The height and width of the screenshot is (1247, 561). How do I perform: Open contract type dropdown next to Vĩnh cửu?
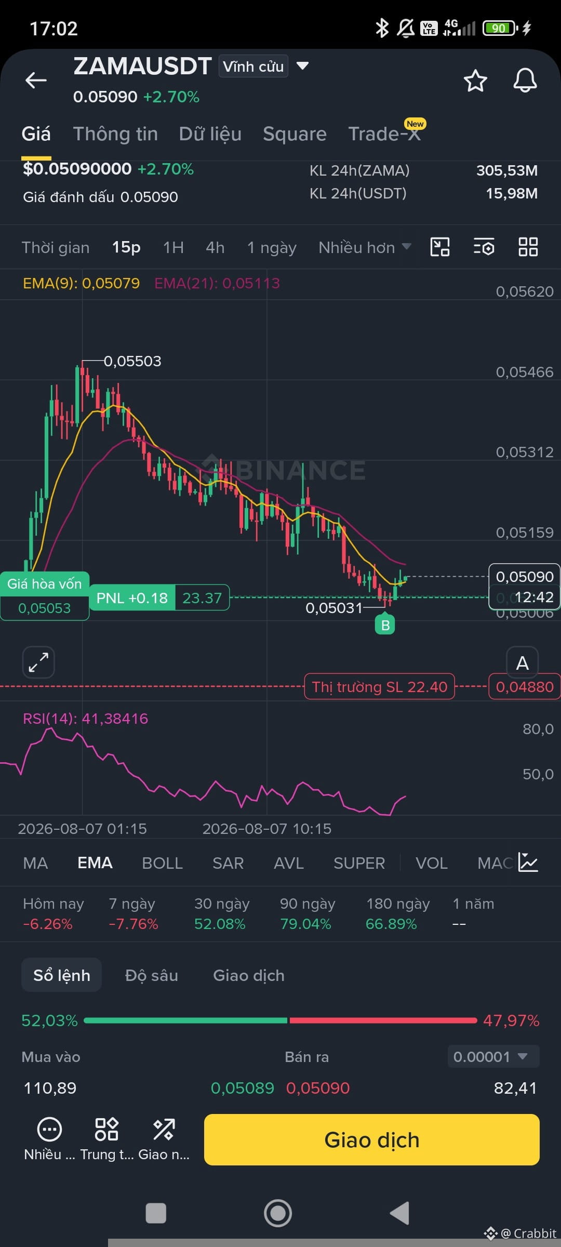click(x=302, y=66)
